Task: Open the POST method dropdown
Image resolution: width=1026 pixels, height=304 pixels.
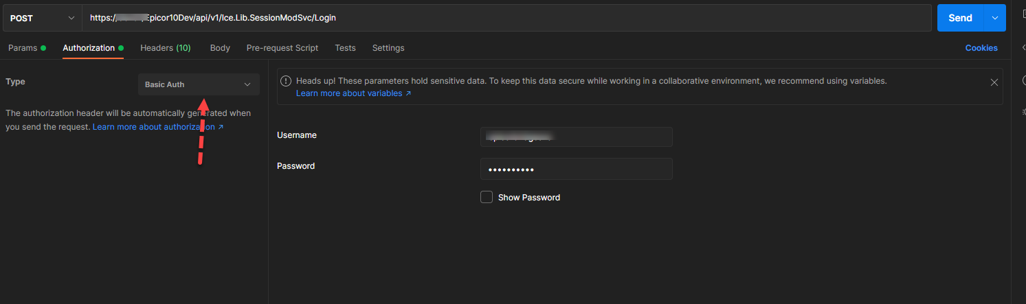Action: (x=42, y=18)
